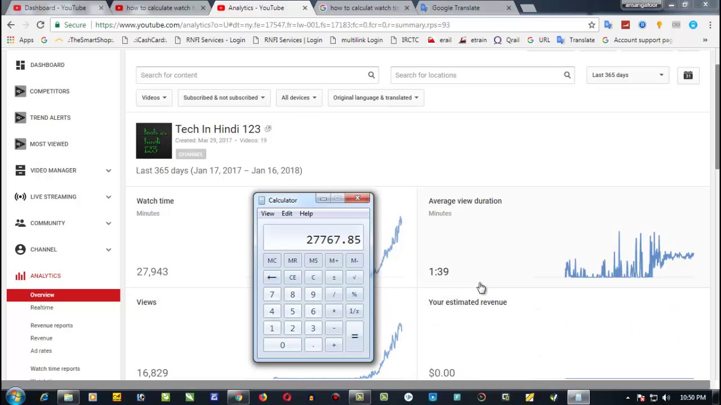Open Ad rates in the sidebar
721x405 pixels.
coord(41,351)
